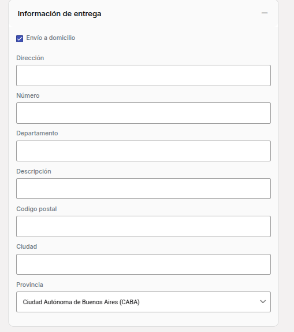The image size is (294, 332).
Task: Select the Departamento text box
Action: [143, 151]
